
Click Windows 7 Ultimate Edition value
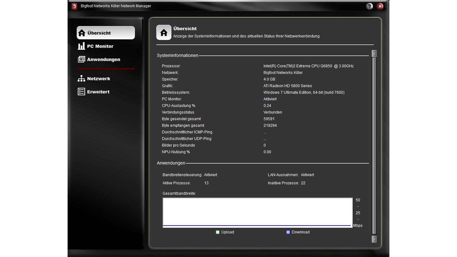pyautogui.click(x=304, y=93)
